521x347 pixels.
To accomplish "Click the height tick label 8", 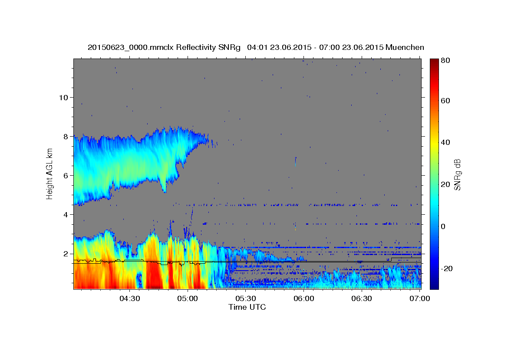I will point(65,136).
